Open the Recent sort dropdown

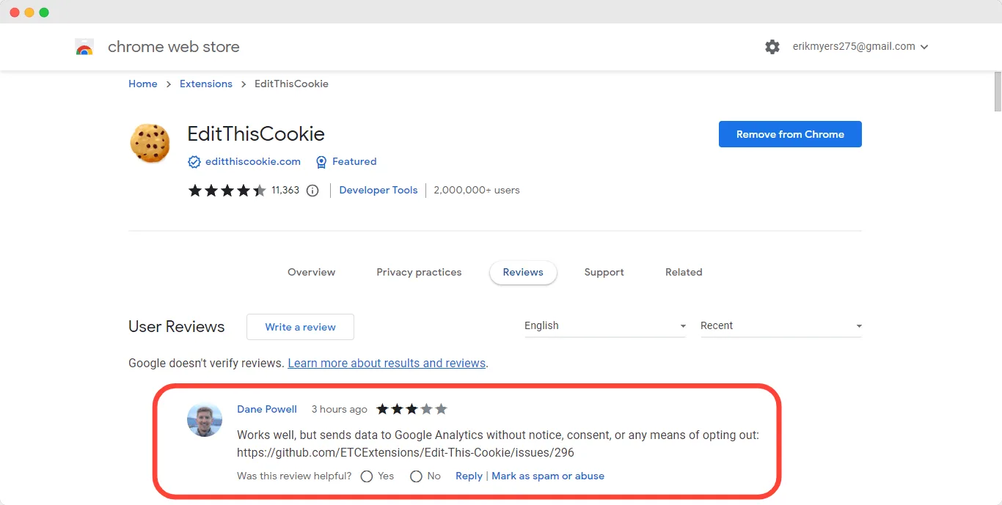781,326
